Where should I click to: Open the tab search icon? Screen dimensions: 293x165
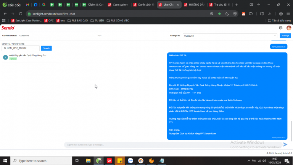tap(251, 5)
